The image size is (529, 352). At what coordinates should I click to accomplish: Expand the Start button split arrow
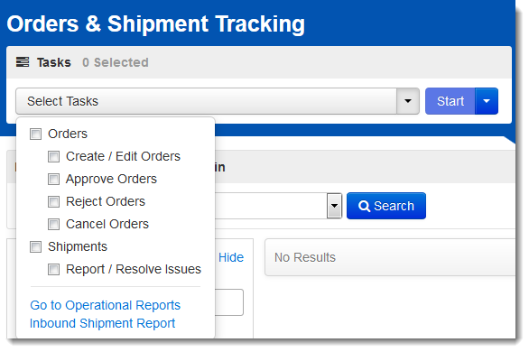click(487, 101)
